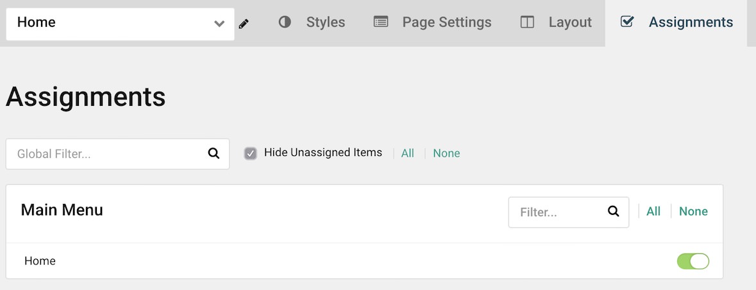Select the Assignments tab
The height and width of the screenshot is (290, 756).
pos(676,22)
